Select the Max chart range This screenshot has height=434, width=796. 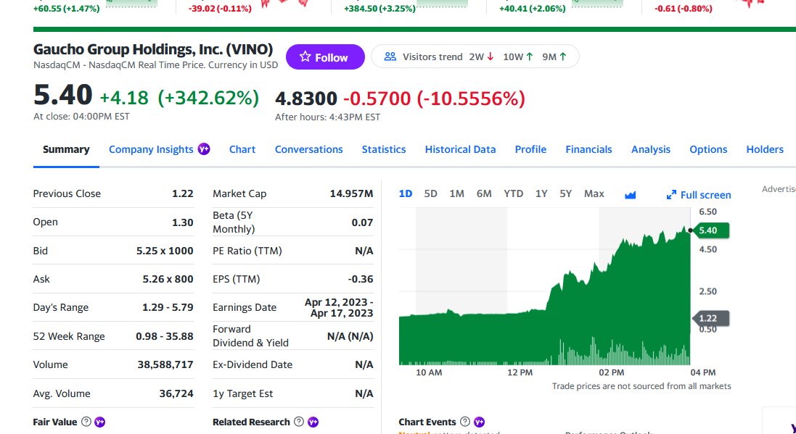[594, 193]
